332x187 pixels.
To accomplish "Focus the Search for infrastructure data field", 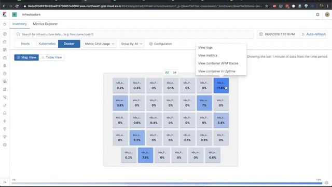I will coord(134,34).
